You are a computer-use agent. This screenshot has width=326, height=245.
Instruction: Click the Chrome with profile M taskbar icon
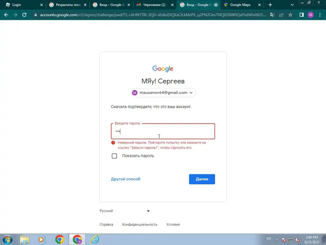[x=77, y=239]
